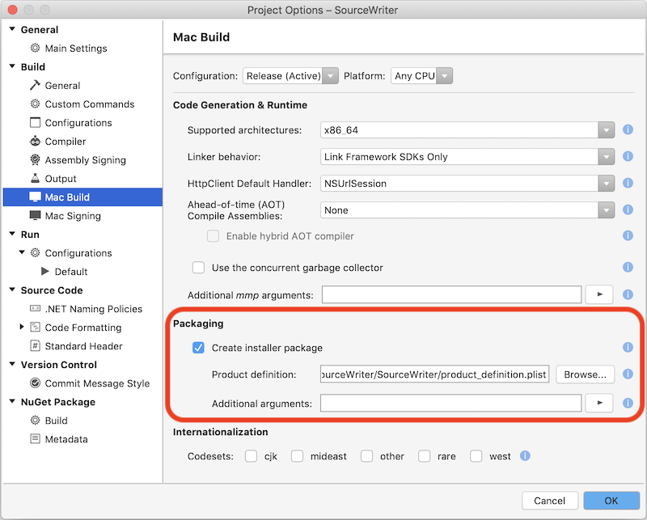Viewport: 647px width, 520px height.
Task: Uncheck Create installer package
Action: click(197, 347)
